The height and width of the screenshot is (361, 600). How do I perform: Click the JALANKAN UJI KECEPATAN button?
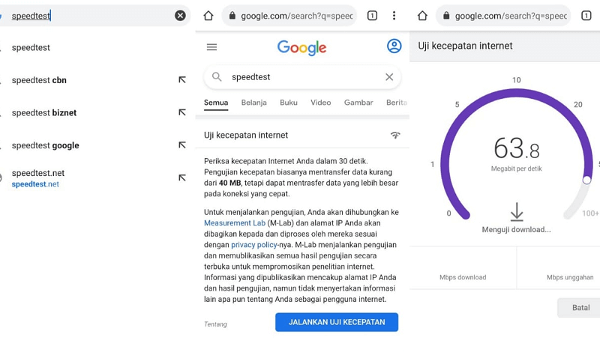coord(337,322)
